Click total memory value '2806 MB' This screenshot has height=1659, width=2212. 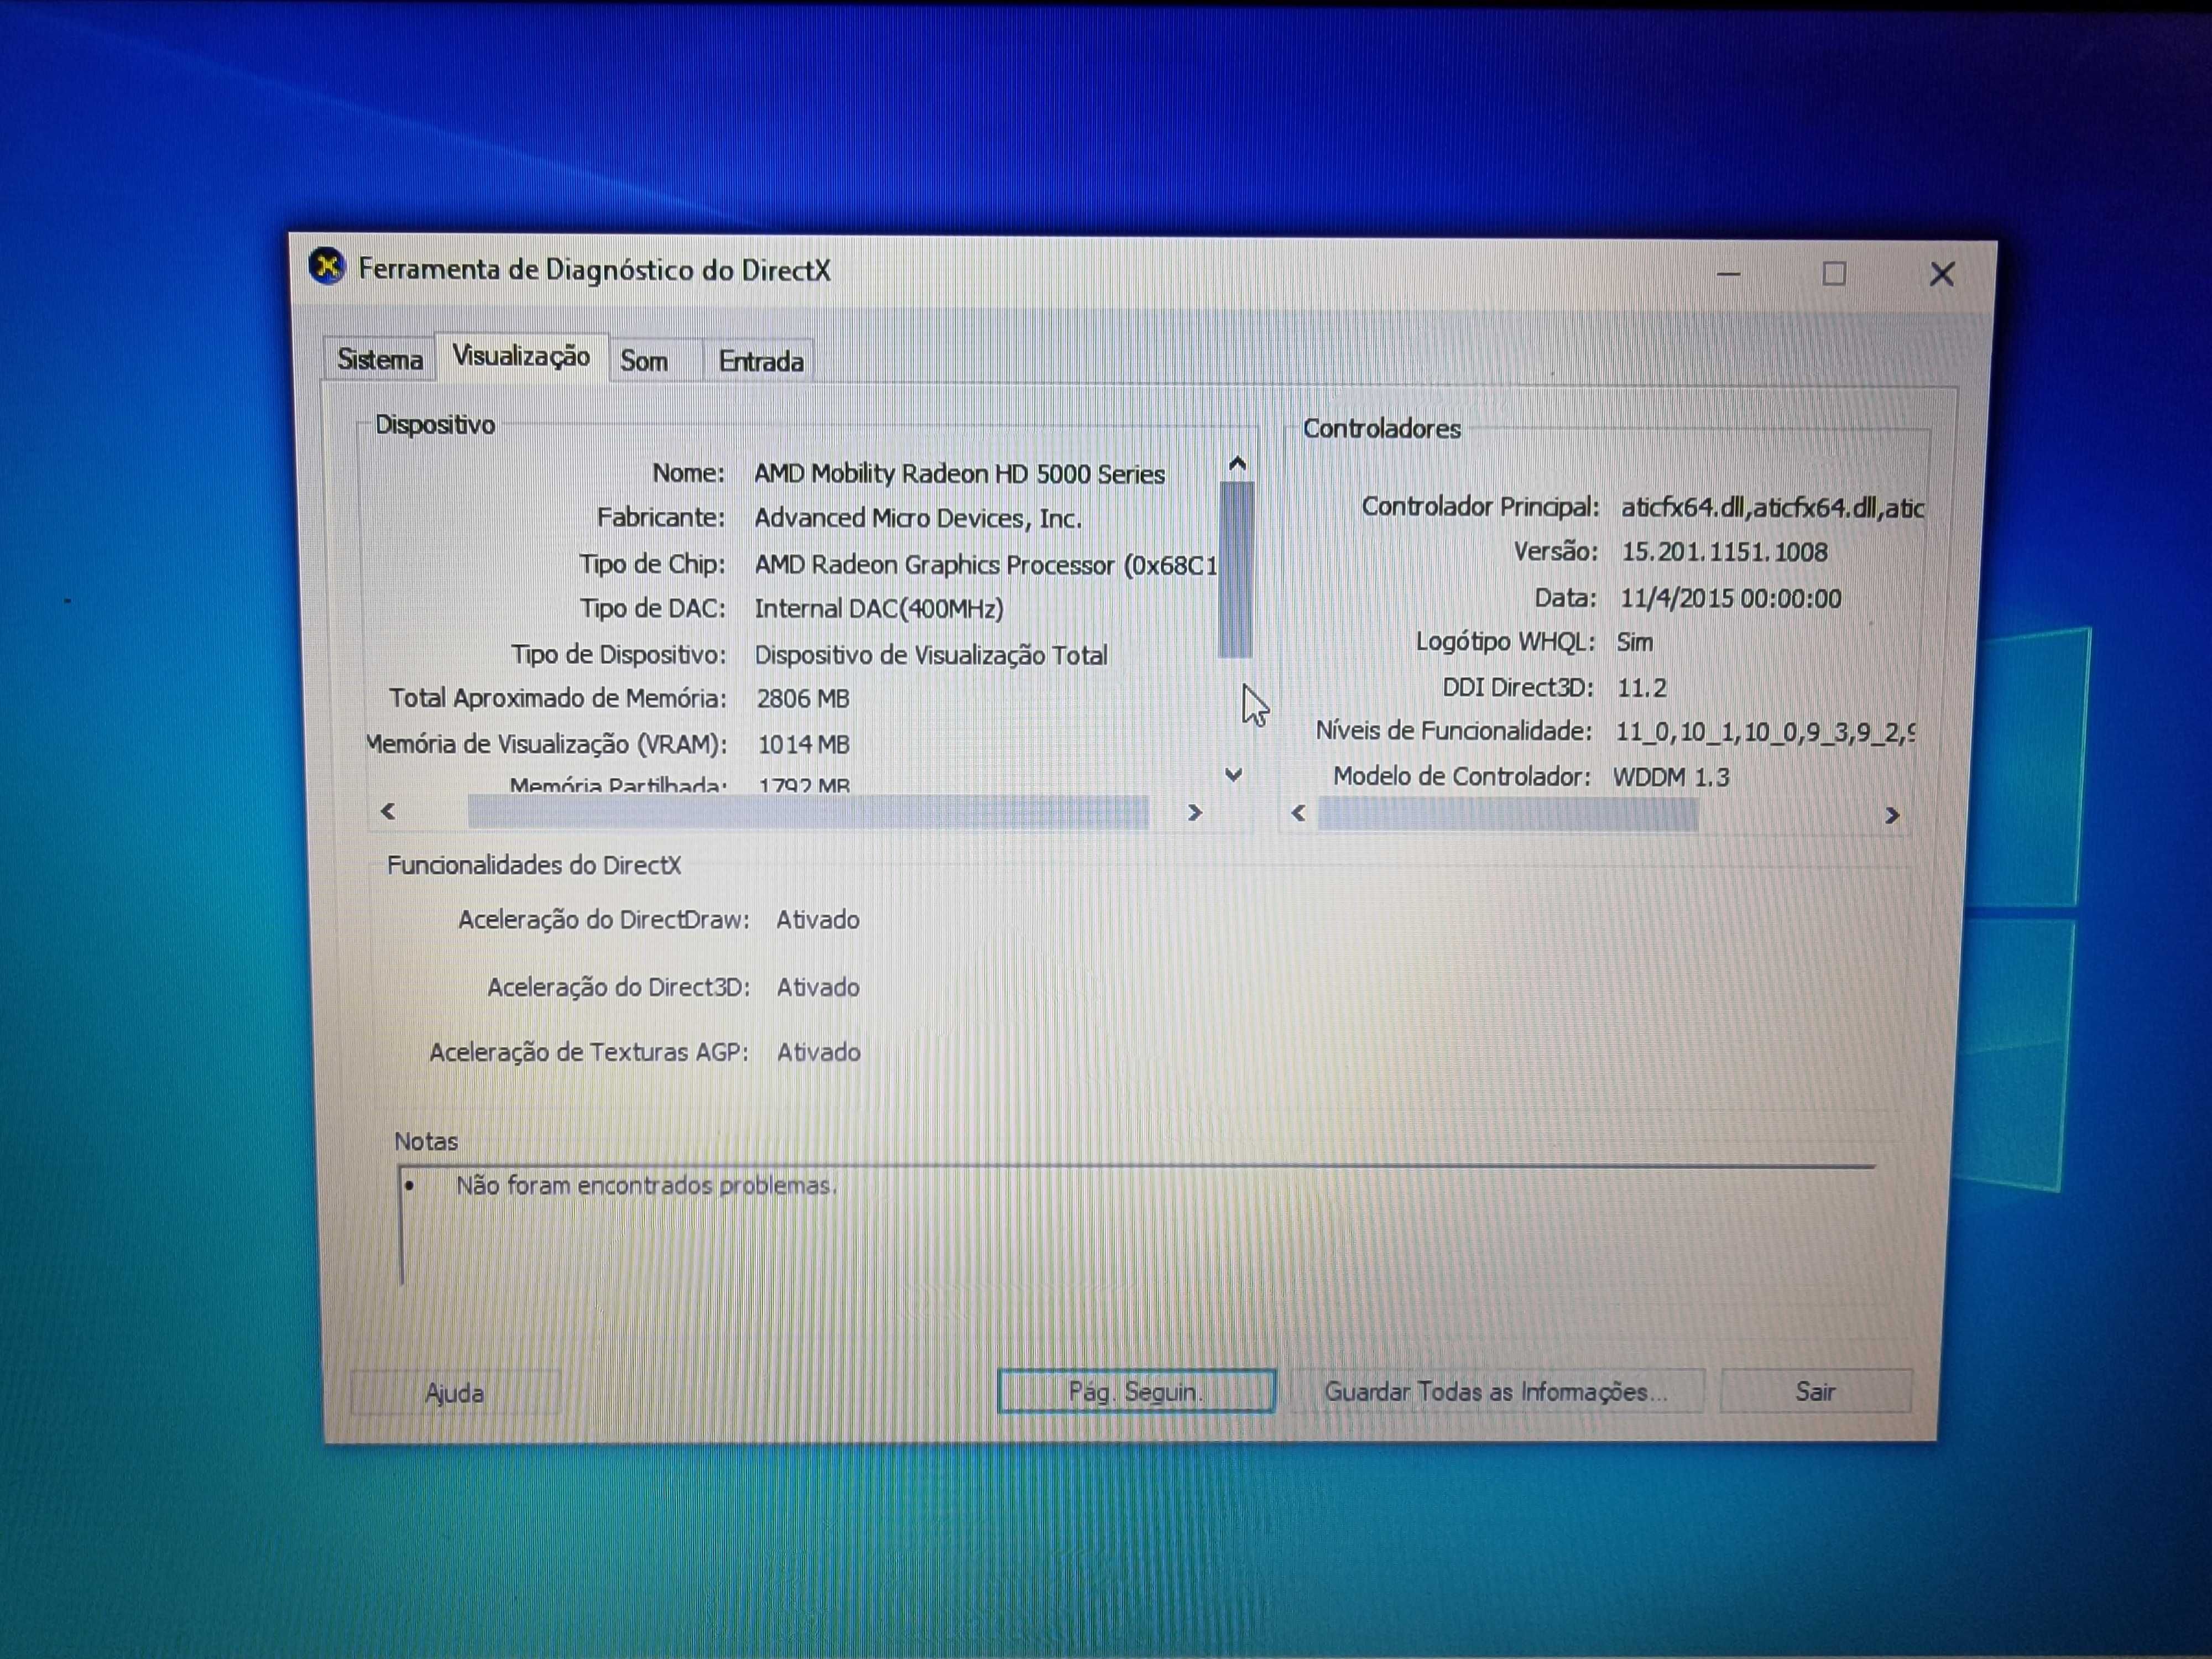[x=803, y=698]
